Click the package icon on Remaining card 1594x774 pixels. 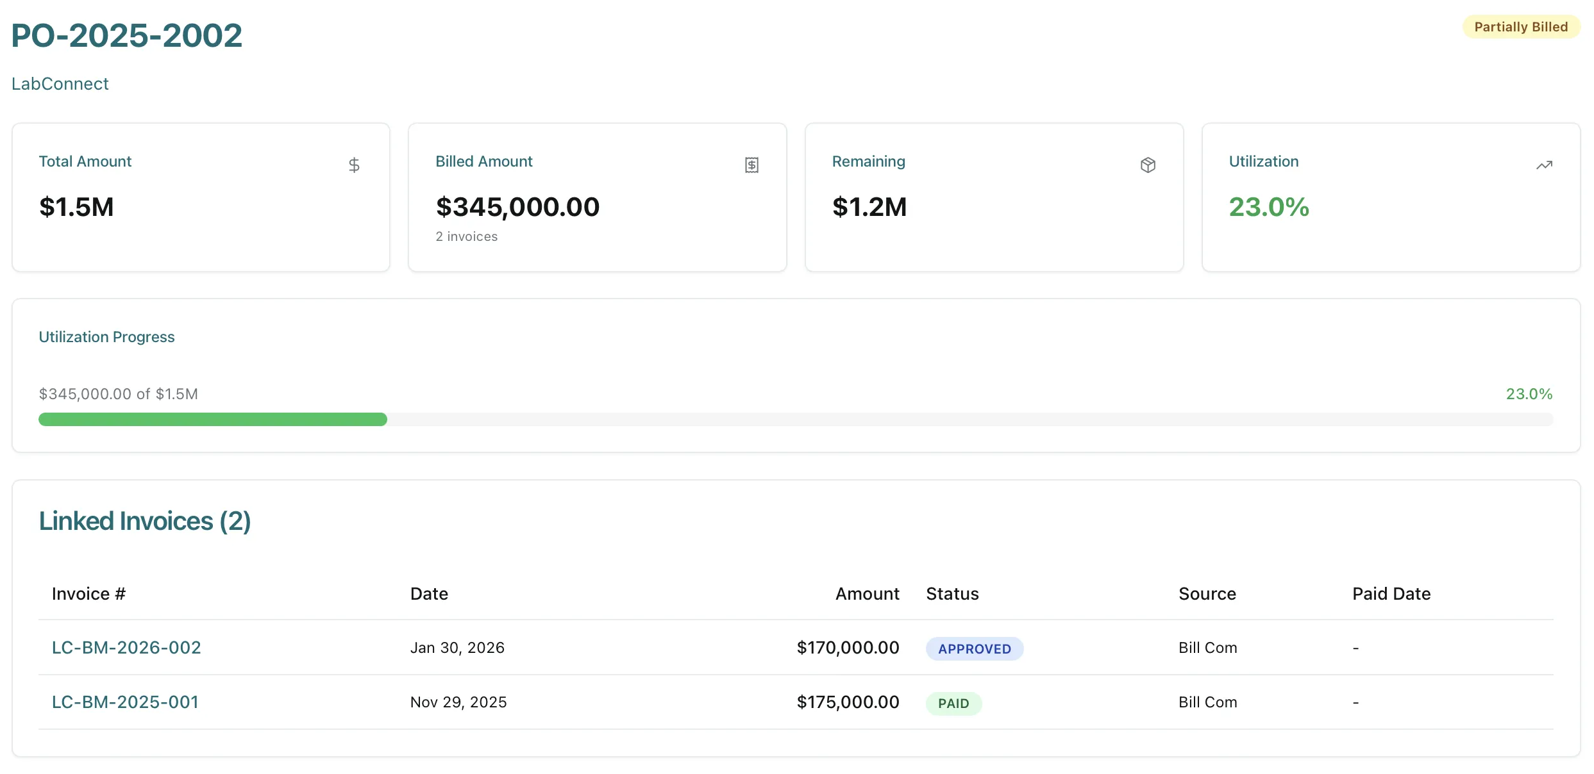1148,165
